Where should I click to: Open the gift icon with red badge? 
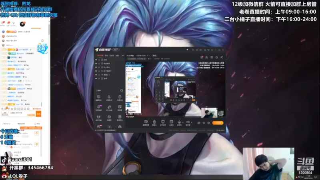[x=202, y=57]
